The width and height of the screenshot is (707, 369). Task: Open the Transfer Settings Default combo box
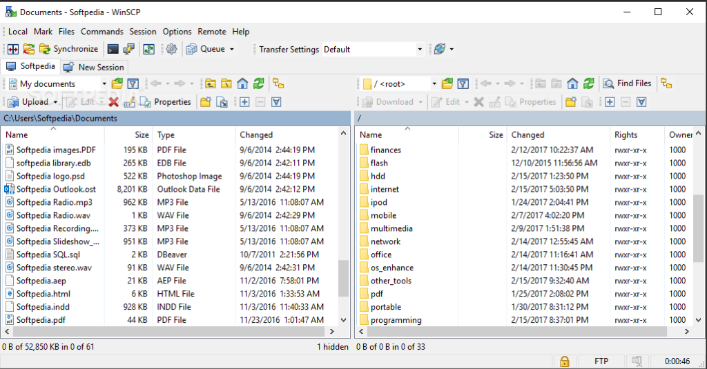pos(373,50)
